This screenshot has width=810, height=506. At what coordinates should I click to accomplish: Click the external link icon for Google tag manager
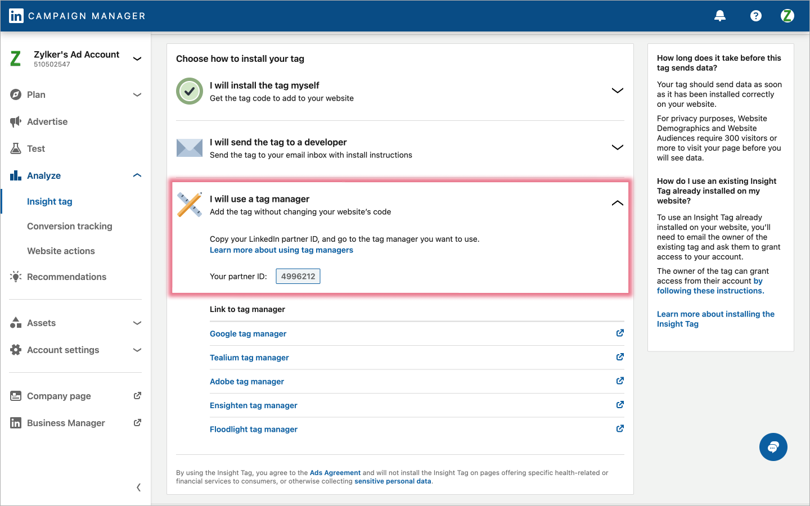pyautogui.click(x=620, y=333)
